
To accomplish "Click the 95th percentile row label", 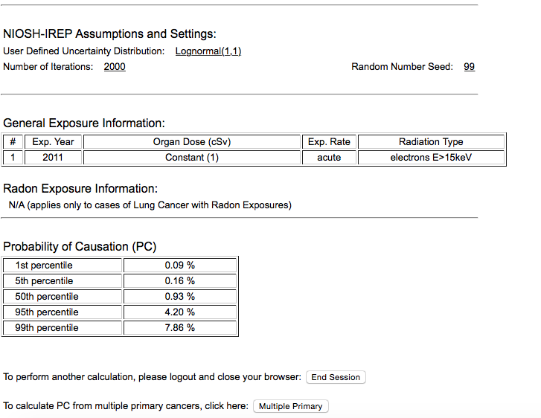I will coord(46,312).
